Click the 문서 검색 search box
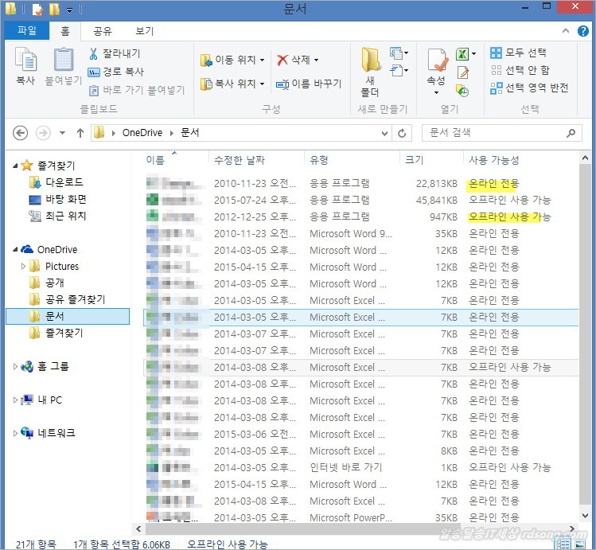 tap(502, 133)
